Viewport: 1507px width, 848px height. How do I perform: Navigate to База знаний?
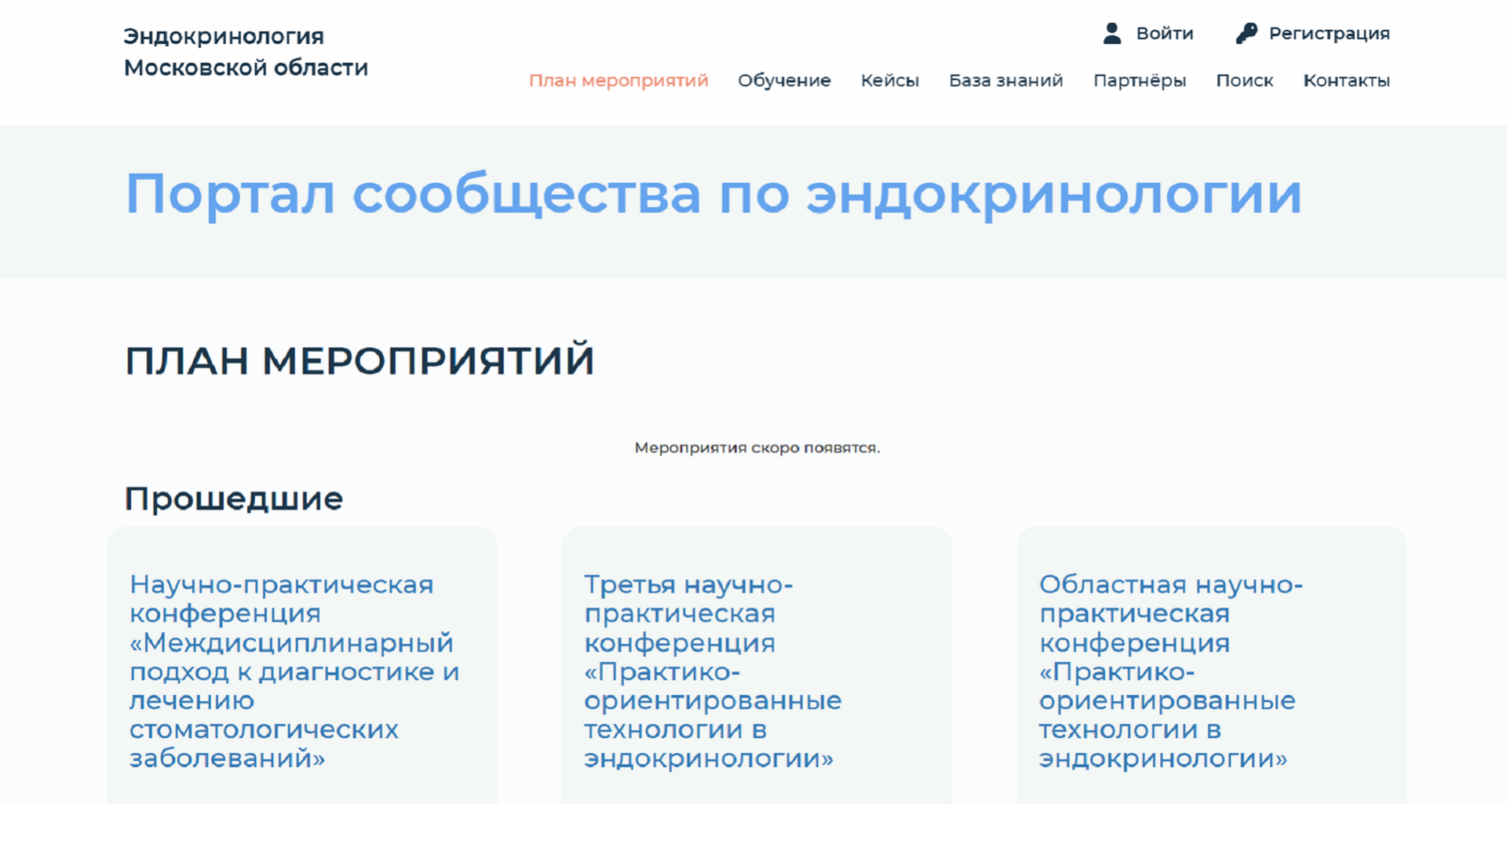1005,80
